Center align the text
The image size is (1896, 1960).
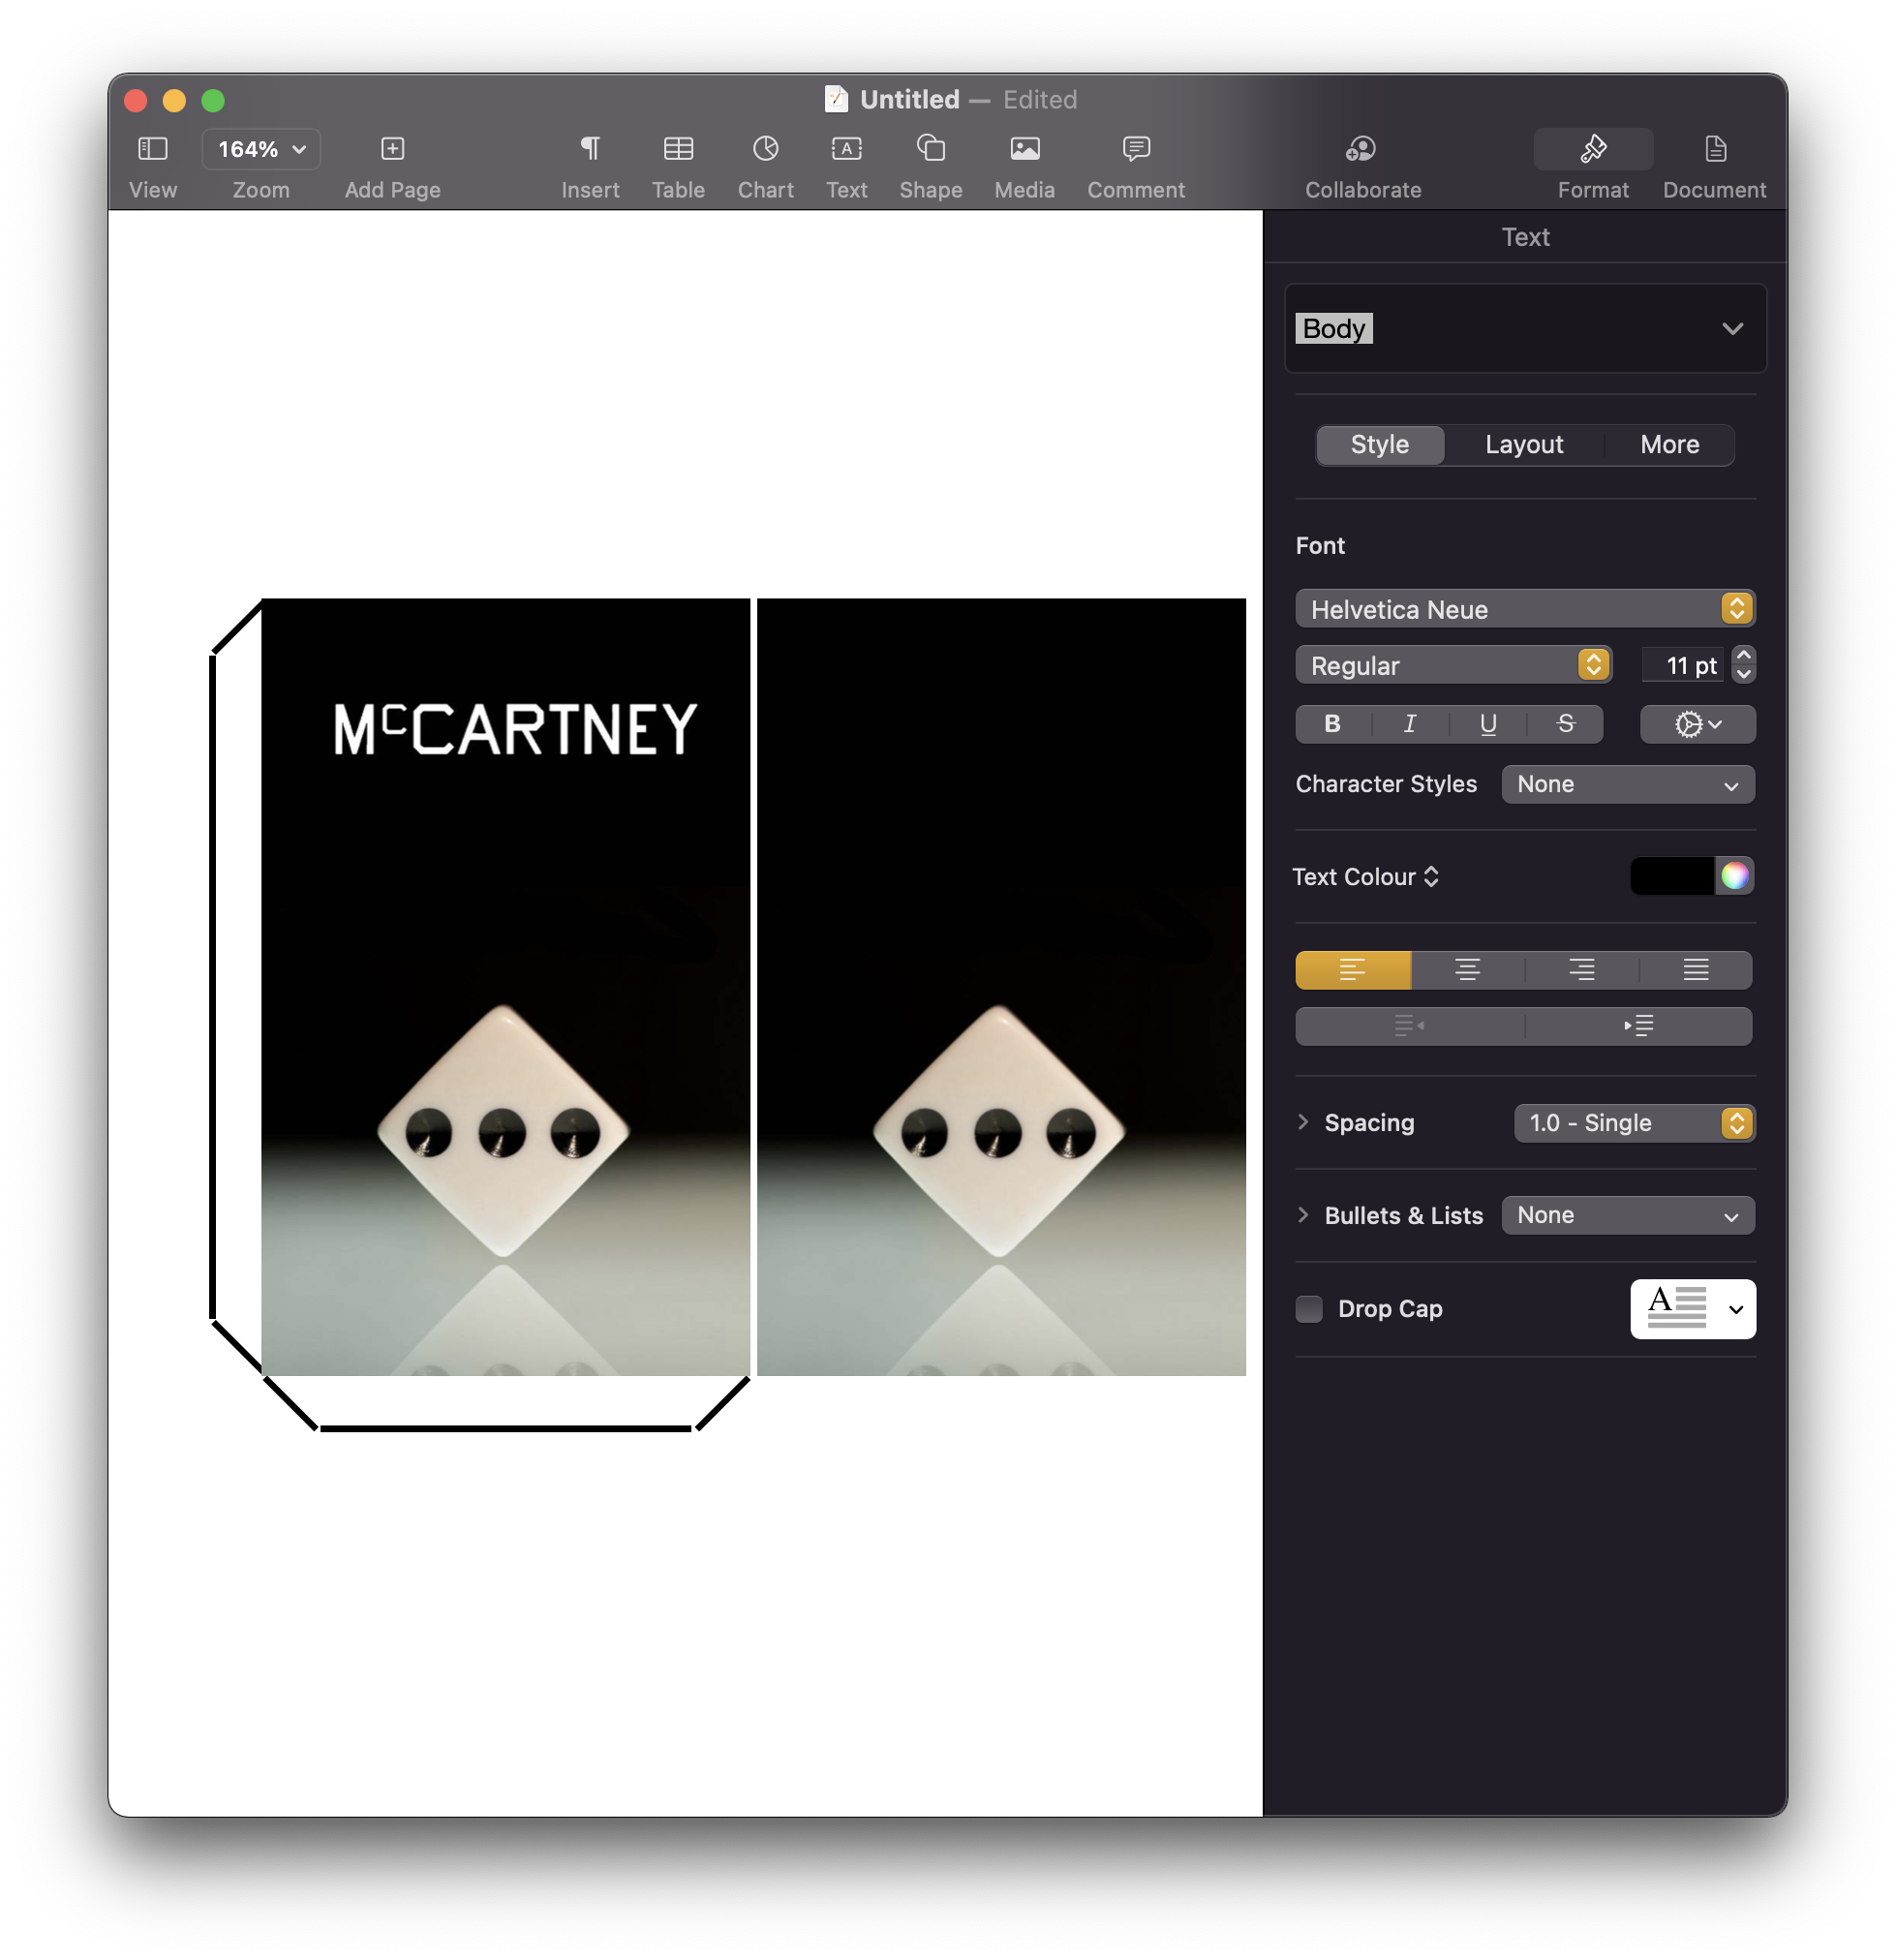(x=1467, y=970)
